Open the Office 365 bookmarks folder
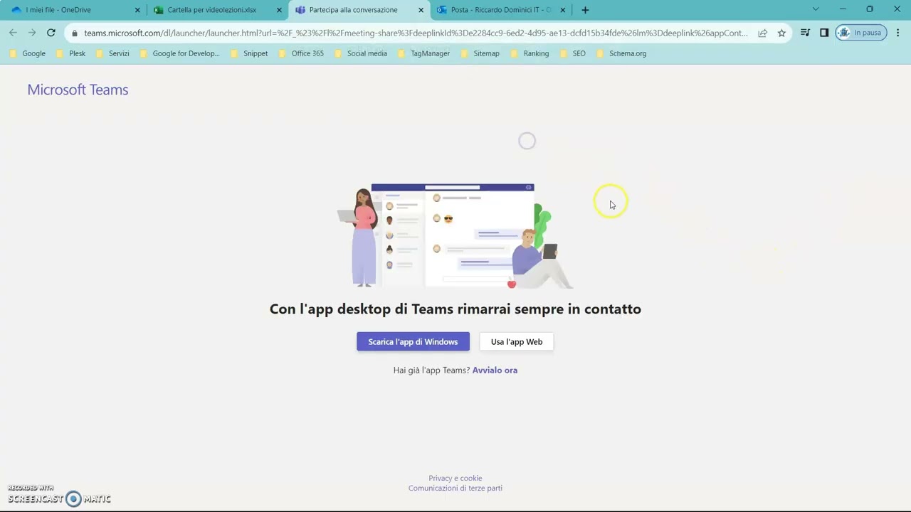911x512 pixels. point(301,53)
